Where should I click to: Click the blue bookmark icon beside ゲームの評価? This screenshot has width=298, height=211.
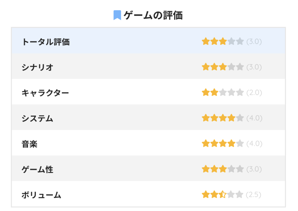(117, 15)
